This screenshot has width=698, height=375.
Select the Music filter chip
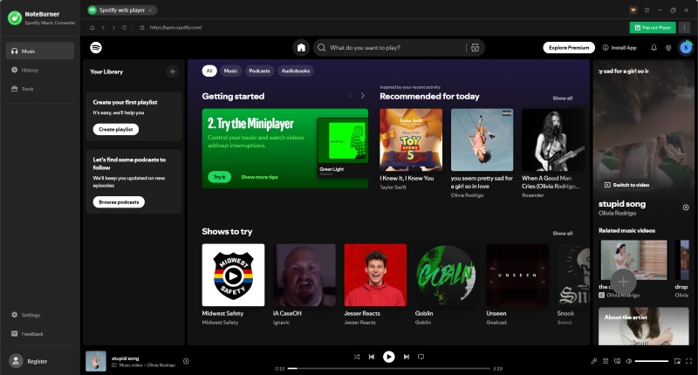(x=230, y=71)
